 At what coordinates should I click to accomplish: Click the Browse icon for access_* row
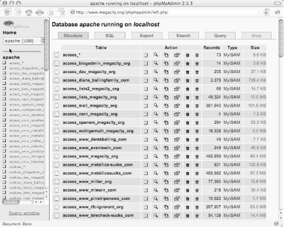[146, 55]
